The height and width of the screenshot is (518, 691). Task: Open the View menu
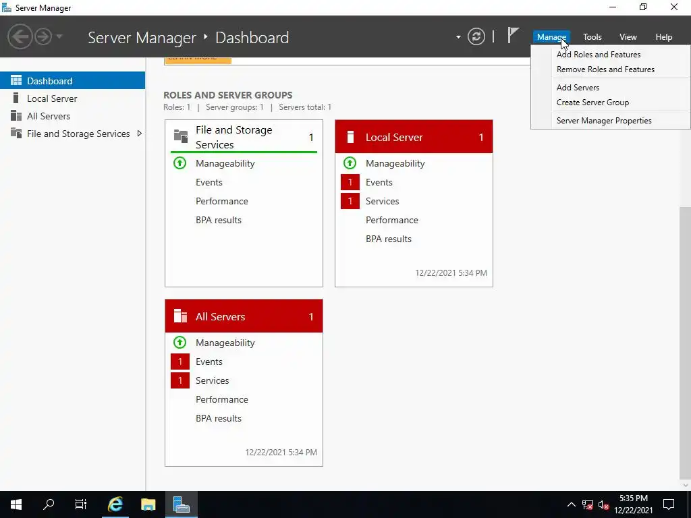(628, 37)
